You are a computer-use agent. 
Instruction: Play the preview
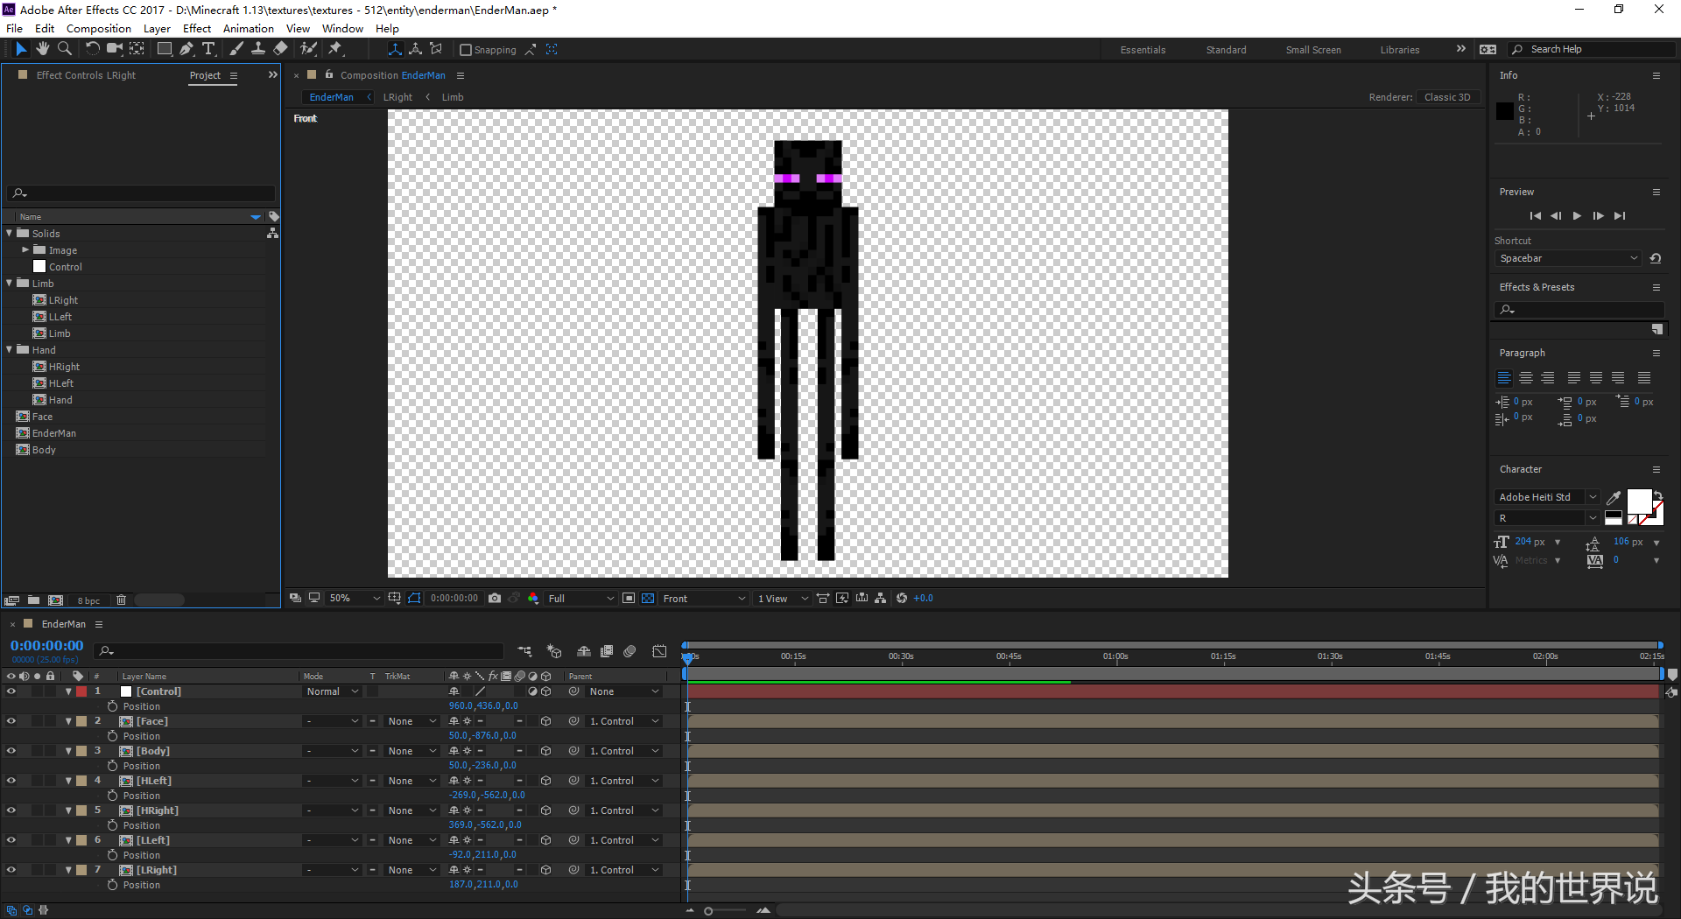pyautogui.click(x=1577, y=215)
